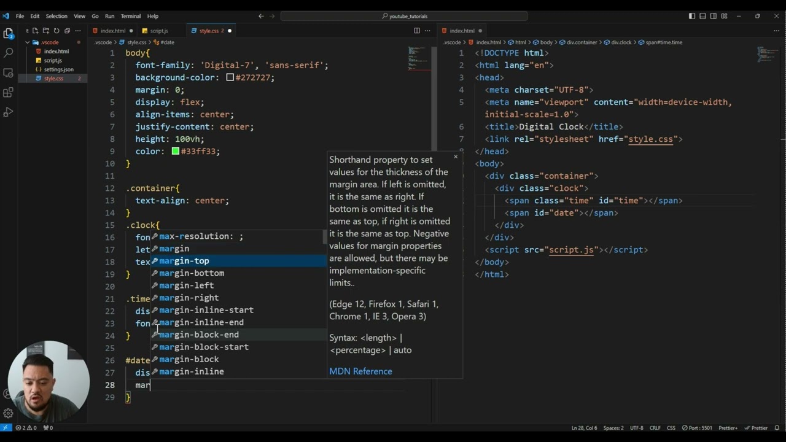786x442 pixels.
Task: Open the Terminal menu
Action: pyautogui.click(x=130, y=16)
